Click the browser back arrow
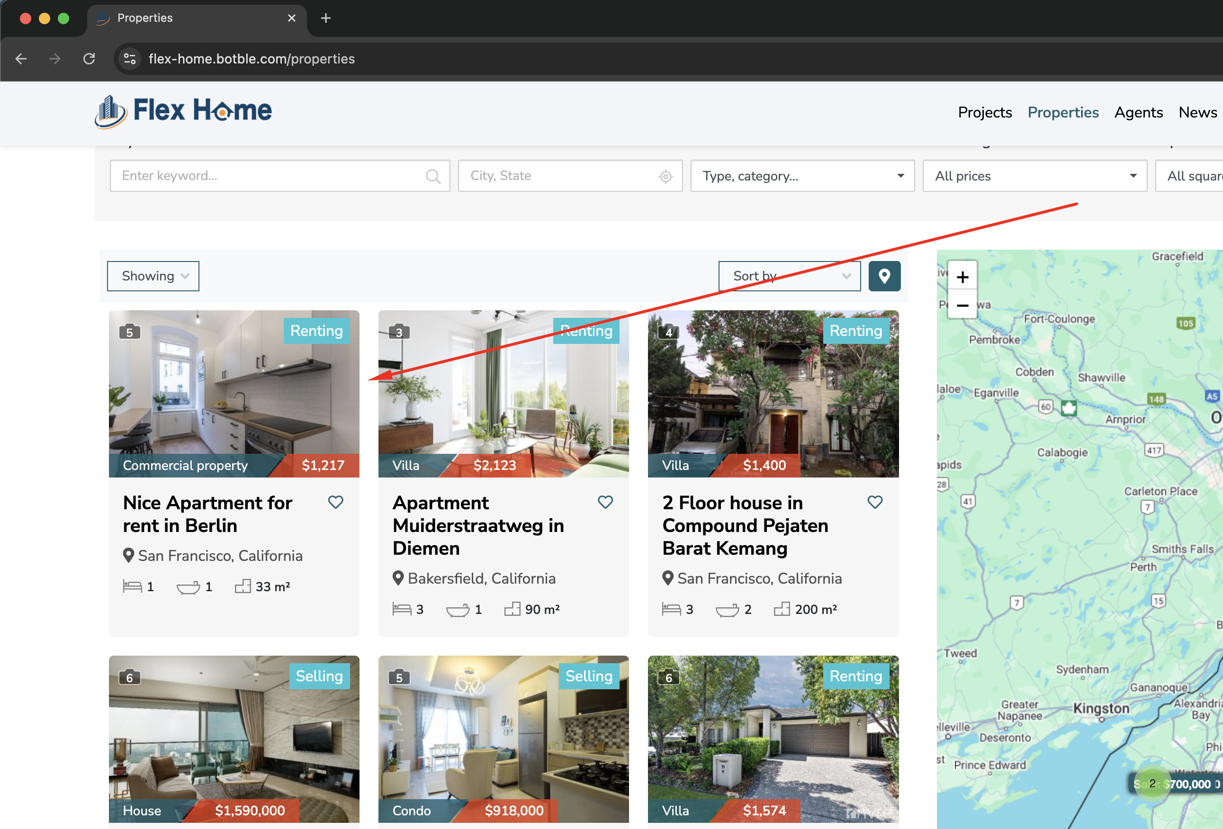 pos(21,58)
